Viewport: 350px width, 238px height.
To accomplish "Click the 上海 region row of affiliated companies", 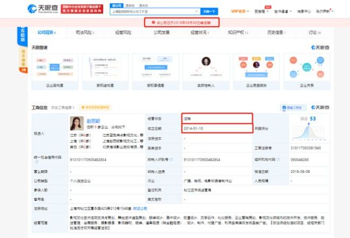I will [x=107, y=141].
